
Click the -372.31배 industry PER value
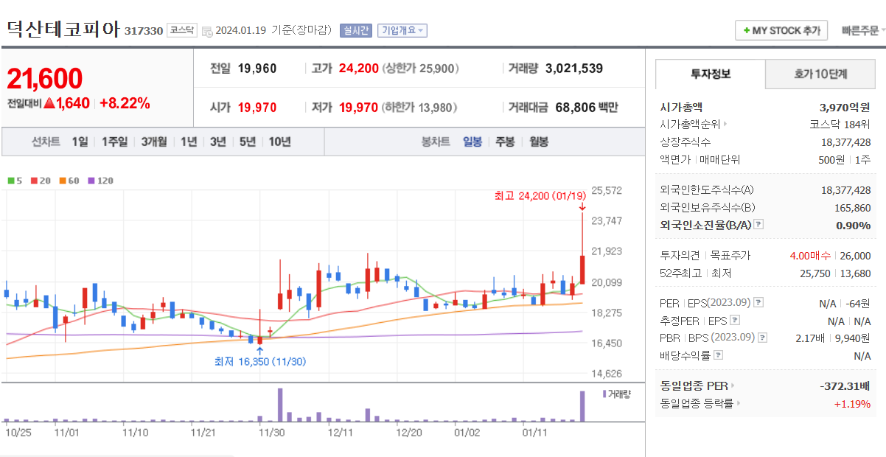tap(845, 386)
